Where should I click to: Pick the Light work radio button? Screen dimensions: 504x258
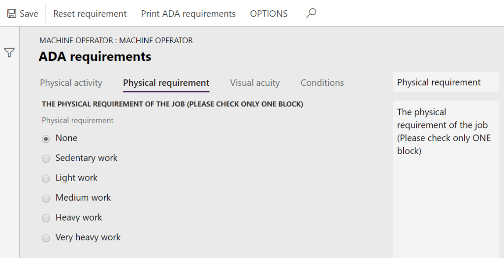[x=46, y=179]
